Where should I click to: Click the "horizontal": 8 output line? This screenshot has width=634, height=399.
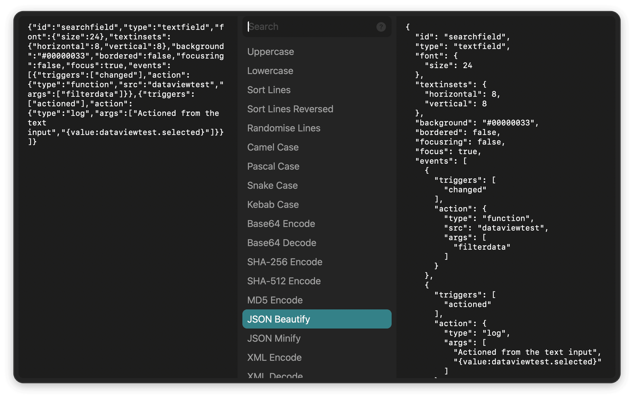(x=462, y=94)
